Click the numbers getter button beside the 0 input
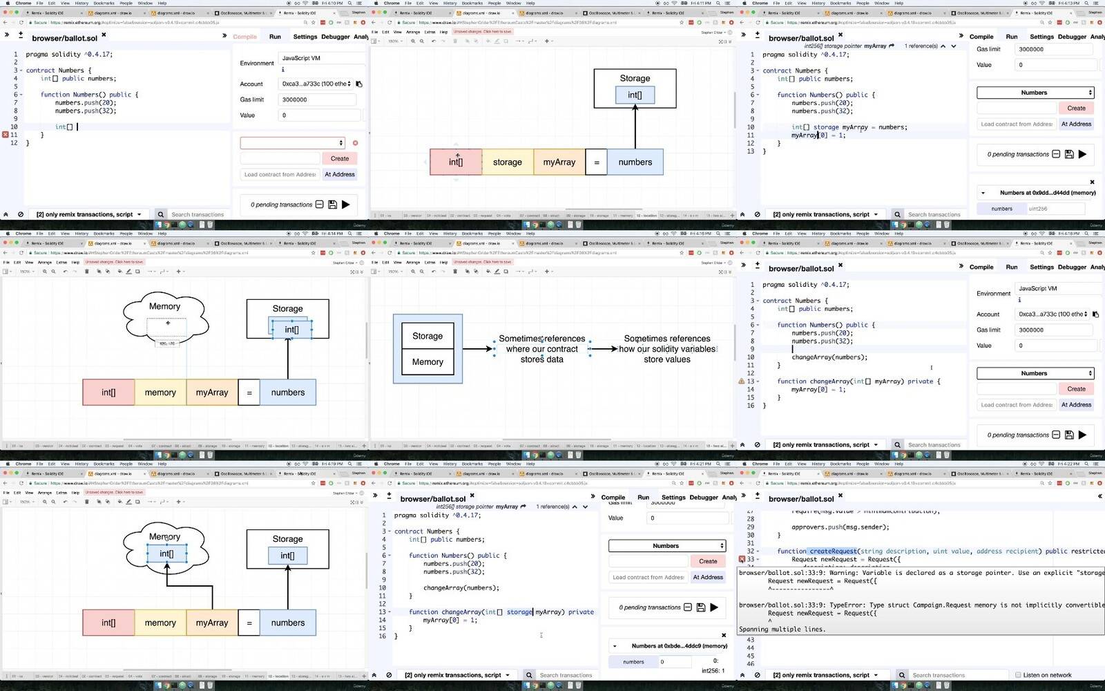 pos(633,662)
